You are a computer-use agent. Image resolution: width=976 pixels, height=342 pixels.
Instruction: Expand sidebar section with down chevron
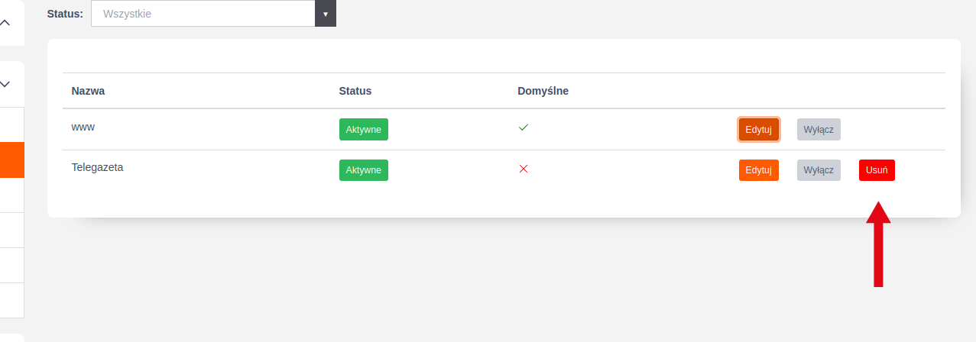pos(5,84)
